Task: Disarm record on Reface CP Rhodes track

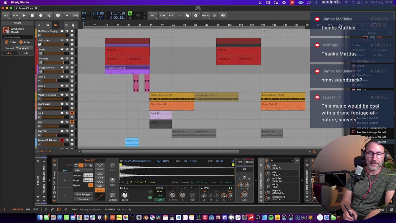Action: coord(62,140)
